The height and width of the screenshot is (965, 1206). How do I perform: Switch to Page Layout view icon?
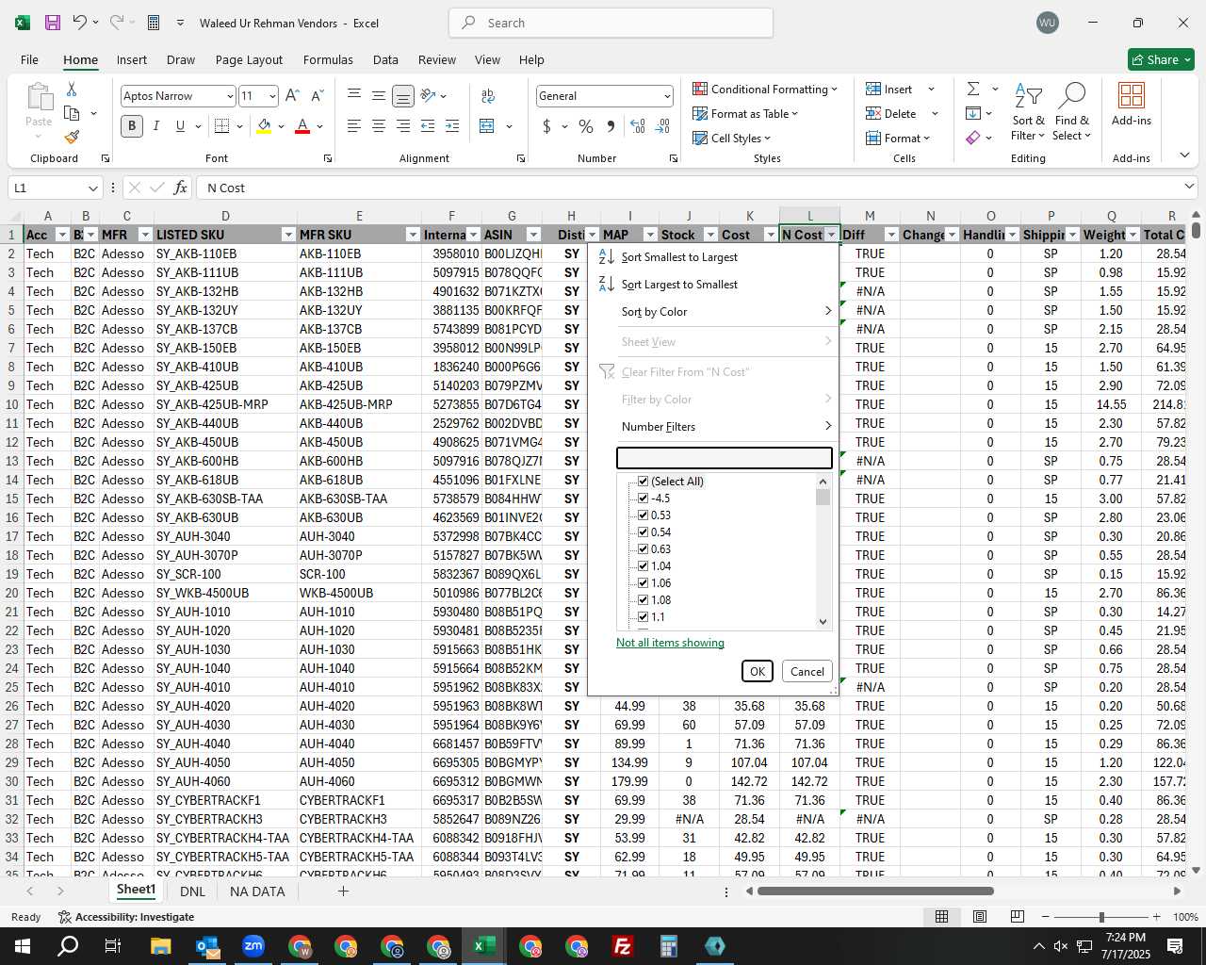980,916
